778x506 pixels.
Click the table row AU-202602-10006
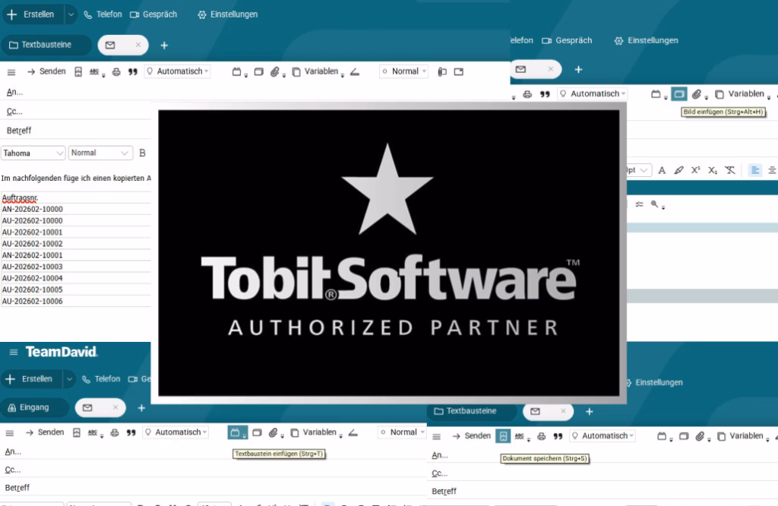click(x=76, y=301)
